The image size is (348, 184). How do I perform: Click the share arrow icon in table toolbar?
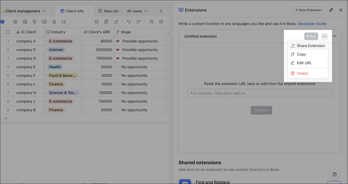point(116,22)
